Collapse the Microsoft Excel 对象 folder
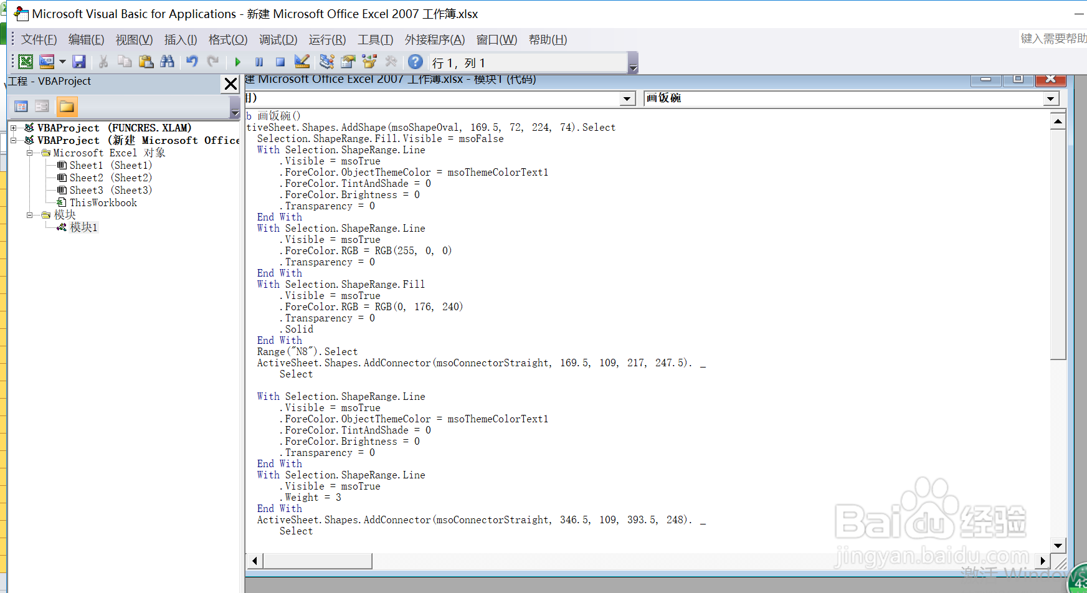The width and height of the screenshot is (1087, 593). tap(29, 153)
